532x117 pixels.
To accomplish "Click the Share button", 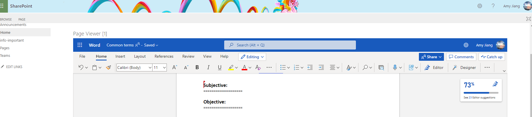I will point(431,57).
